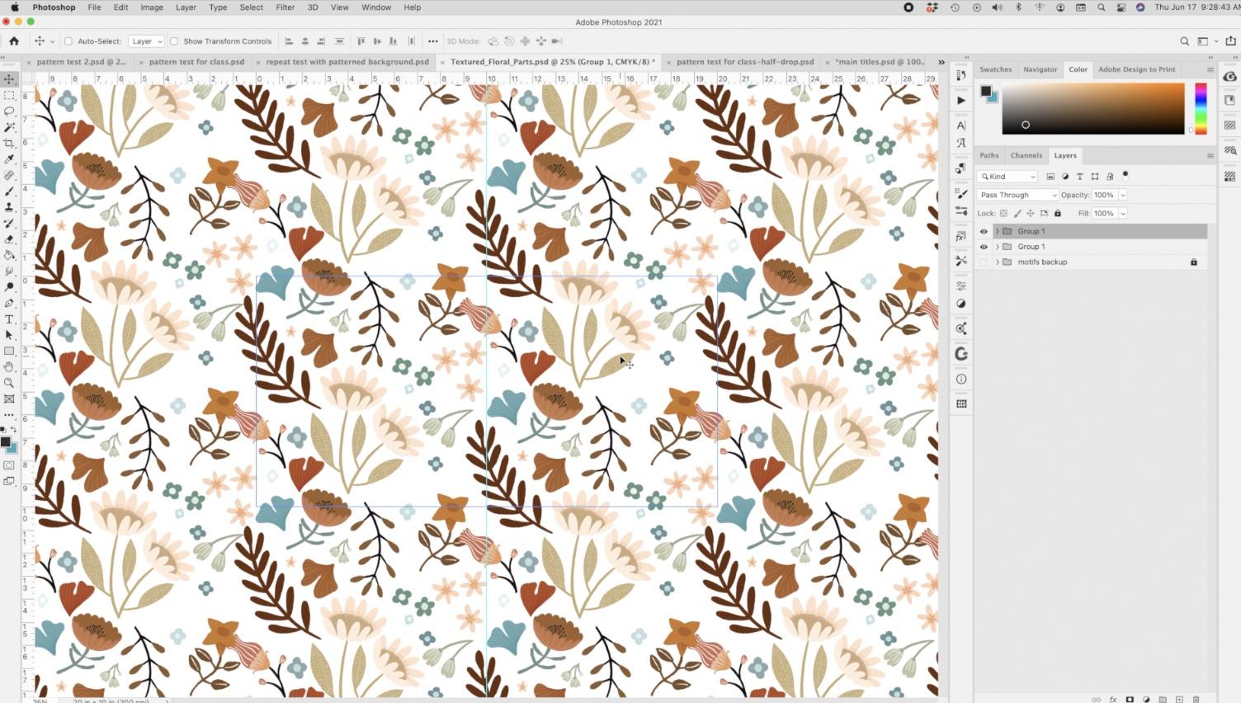Open the Pass Through blend mode dropdown
The height and width of the screenshot is (703, 1241).
pos(1017,195)
